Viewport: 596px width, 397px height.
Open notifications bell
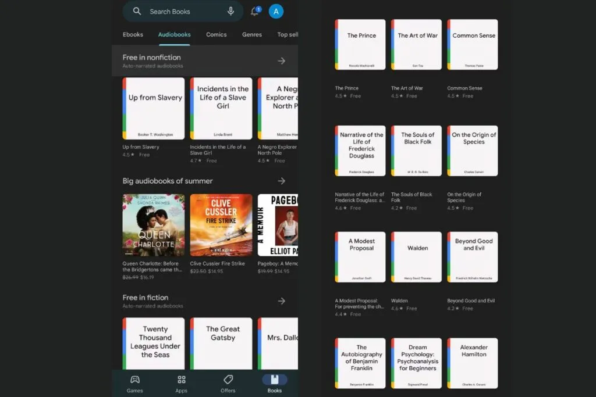click(255, 11)
